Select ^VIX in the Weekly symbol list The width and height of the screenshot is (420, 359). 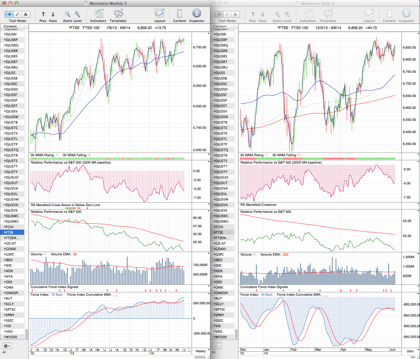point(8,326)
